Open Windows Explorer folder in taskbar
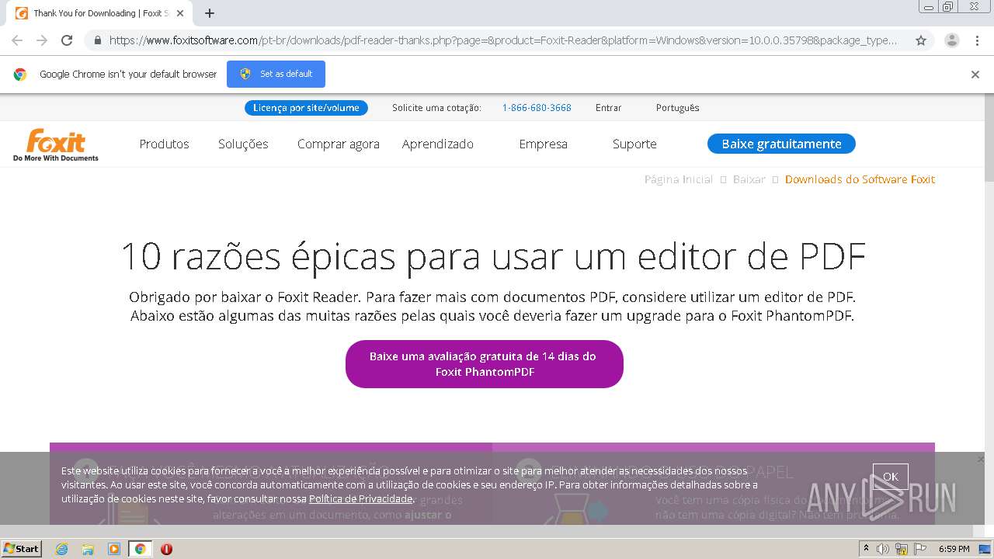Viewport: 994px width, 559px height. (x=88, y=549)
